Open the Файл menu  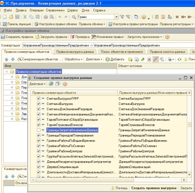point(7,10)
